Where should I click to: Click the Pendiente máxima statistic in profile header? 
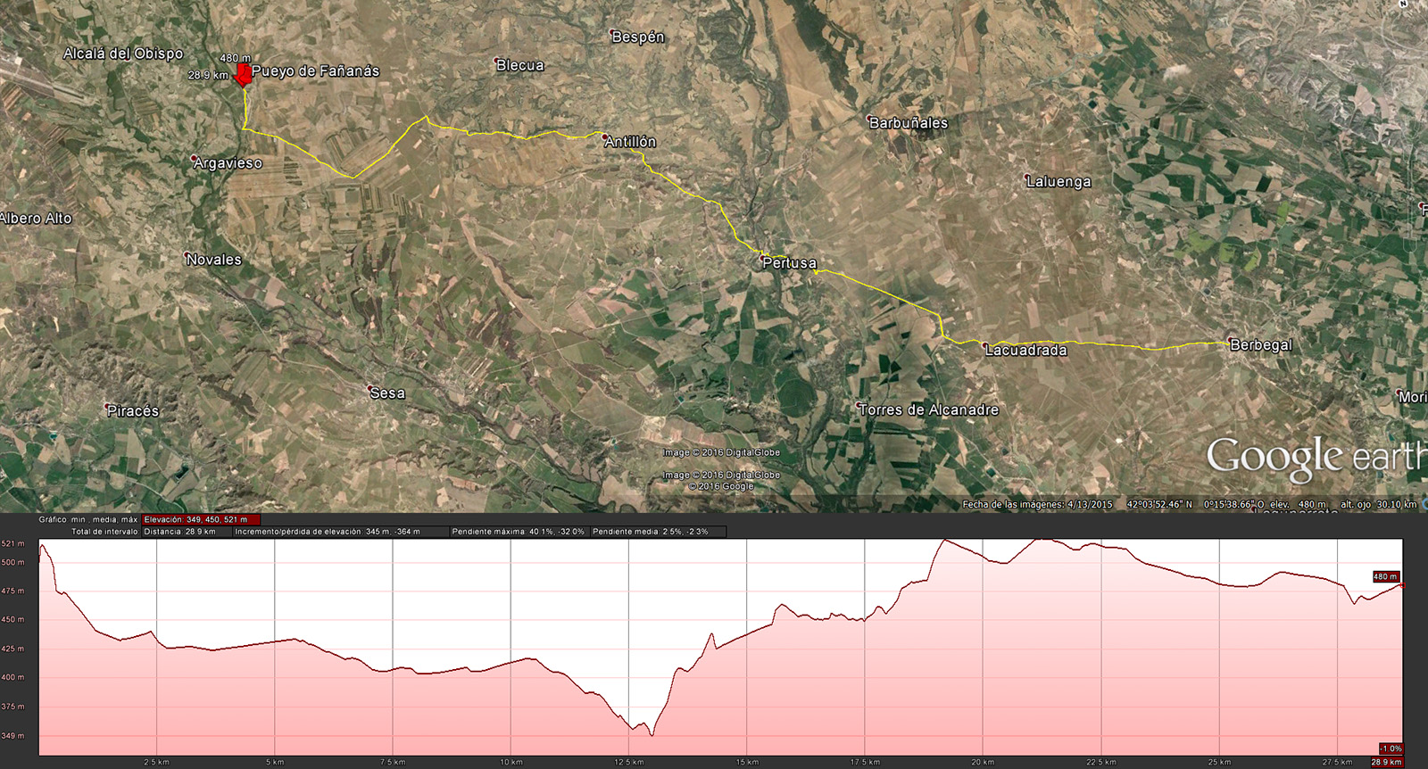coord(518,532)
